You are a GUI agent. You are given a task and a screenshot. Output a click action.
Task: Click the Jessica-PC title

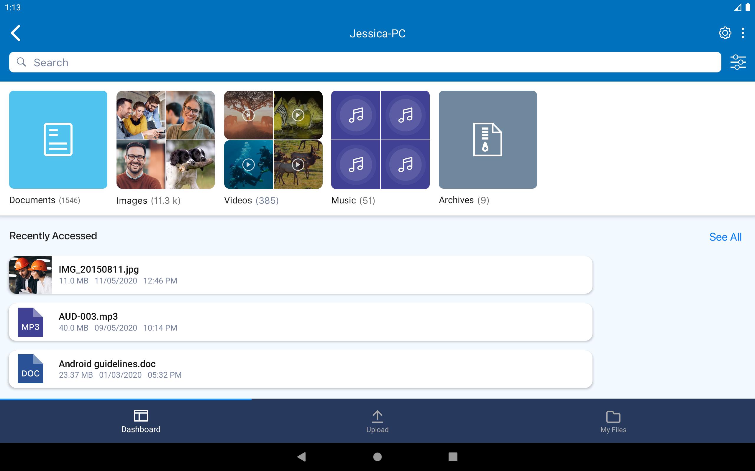click(x=377, y=33)
